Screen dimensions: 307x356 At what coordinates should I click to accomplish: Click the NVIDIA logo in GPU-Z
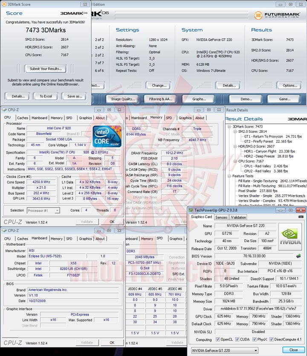pos(290,236)
